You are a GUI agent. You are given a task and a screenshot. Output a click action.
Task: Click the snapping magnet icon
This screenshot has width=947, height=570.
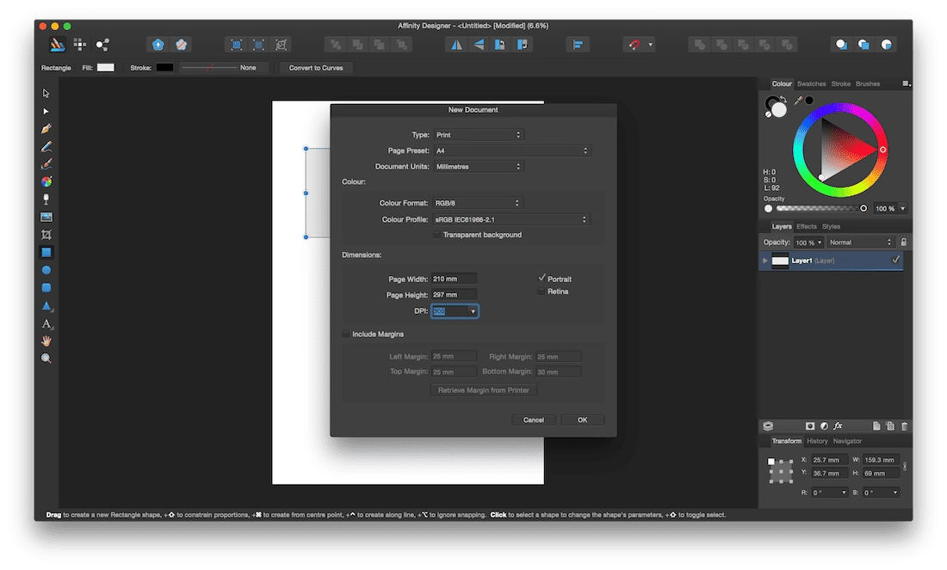tap(634, 45)
